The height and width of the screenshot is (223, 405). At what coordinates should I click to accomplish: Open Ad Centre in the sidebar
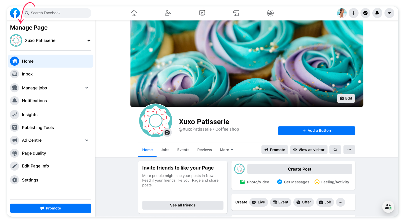click(32, 140)
